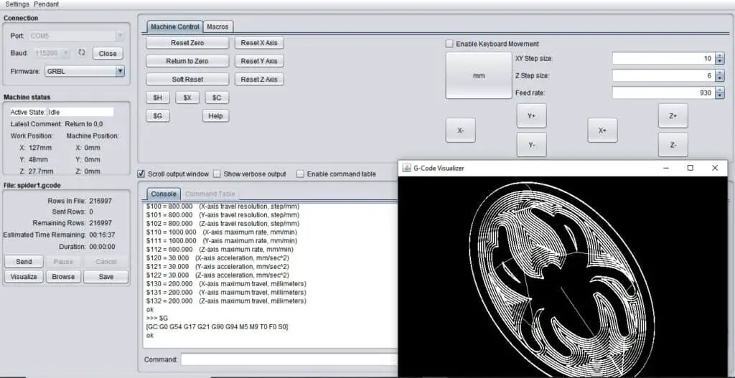Click the Active State Idle field
This screenshot has height=378, width=735.
[80, 112]
